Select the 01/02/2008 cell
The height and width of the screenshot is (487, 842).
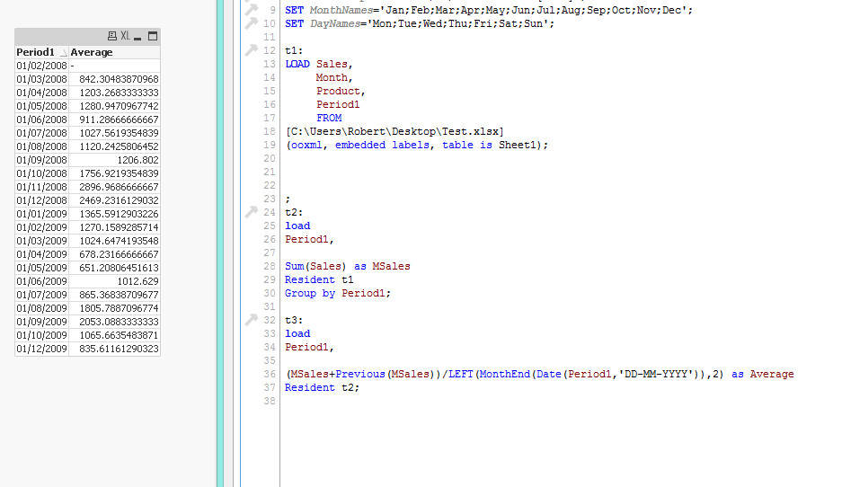(42, 66)
